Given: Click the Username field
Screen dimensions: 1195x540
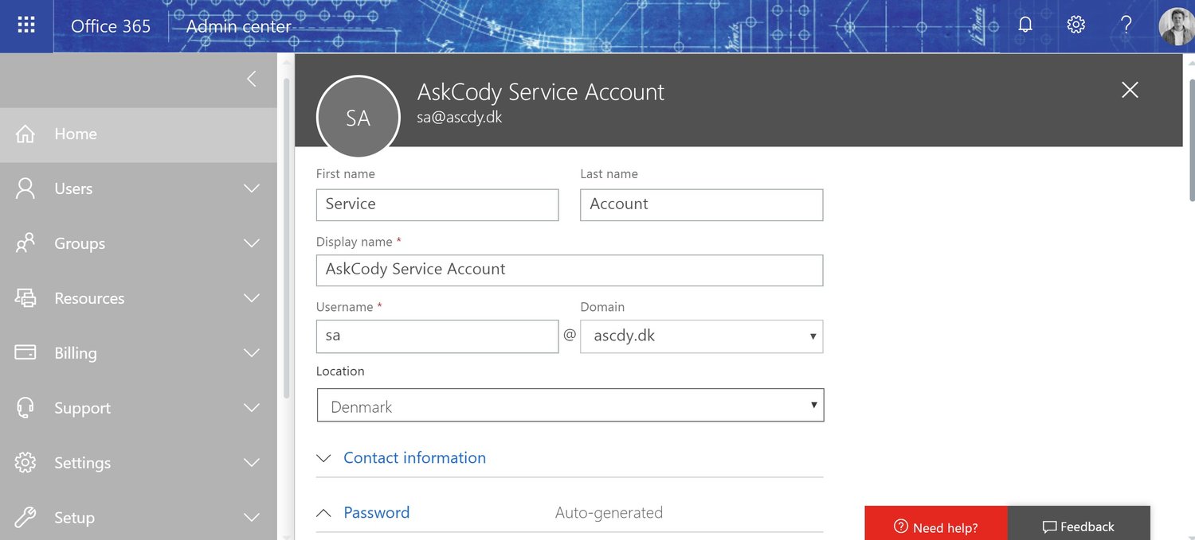Looking at the screenshot, I should click(x=437, y=336).
